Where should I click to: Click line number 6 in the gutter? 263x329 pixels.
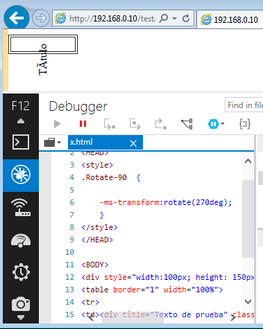[x=72, y=202]
